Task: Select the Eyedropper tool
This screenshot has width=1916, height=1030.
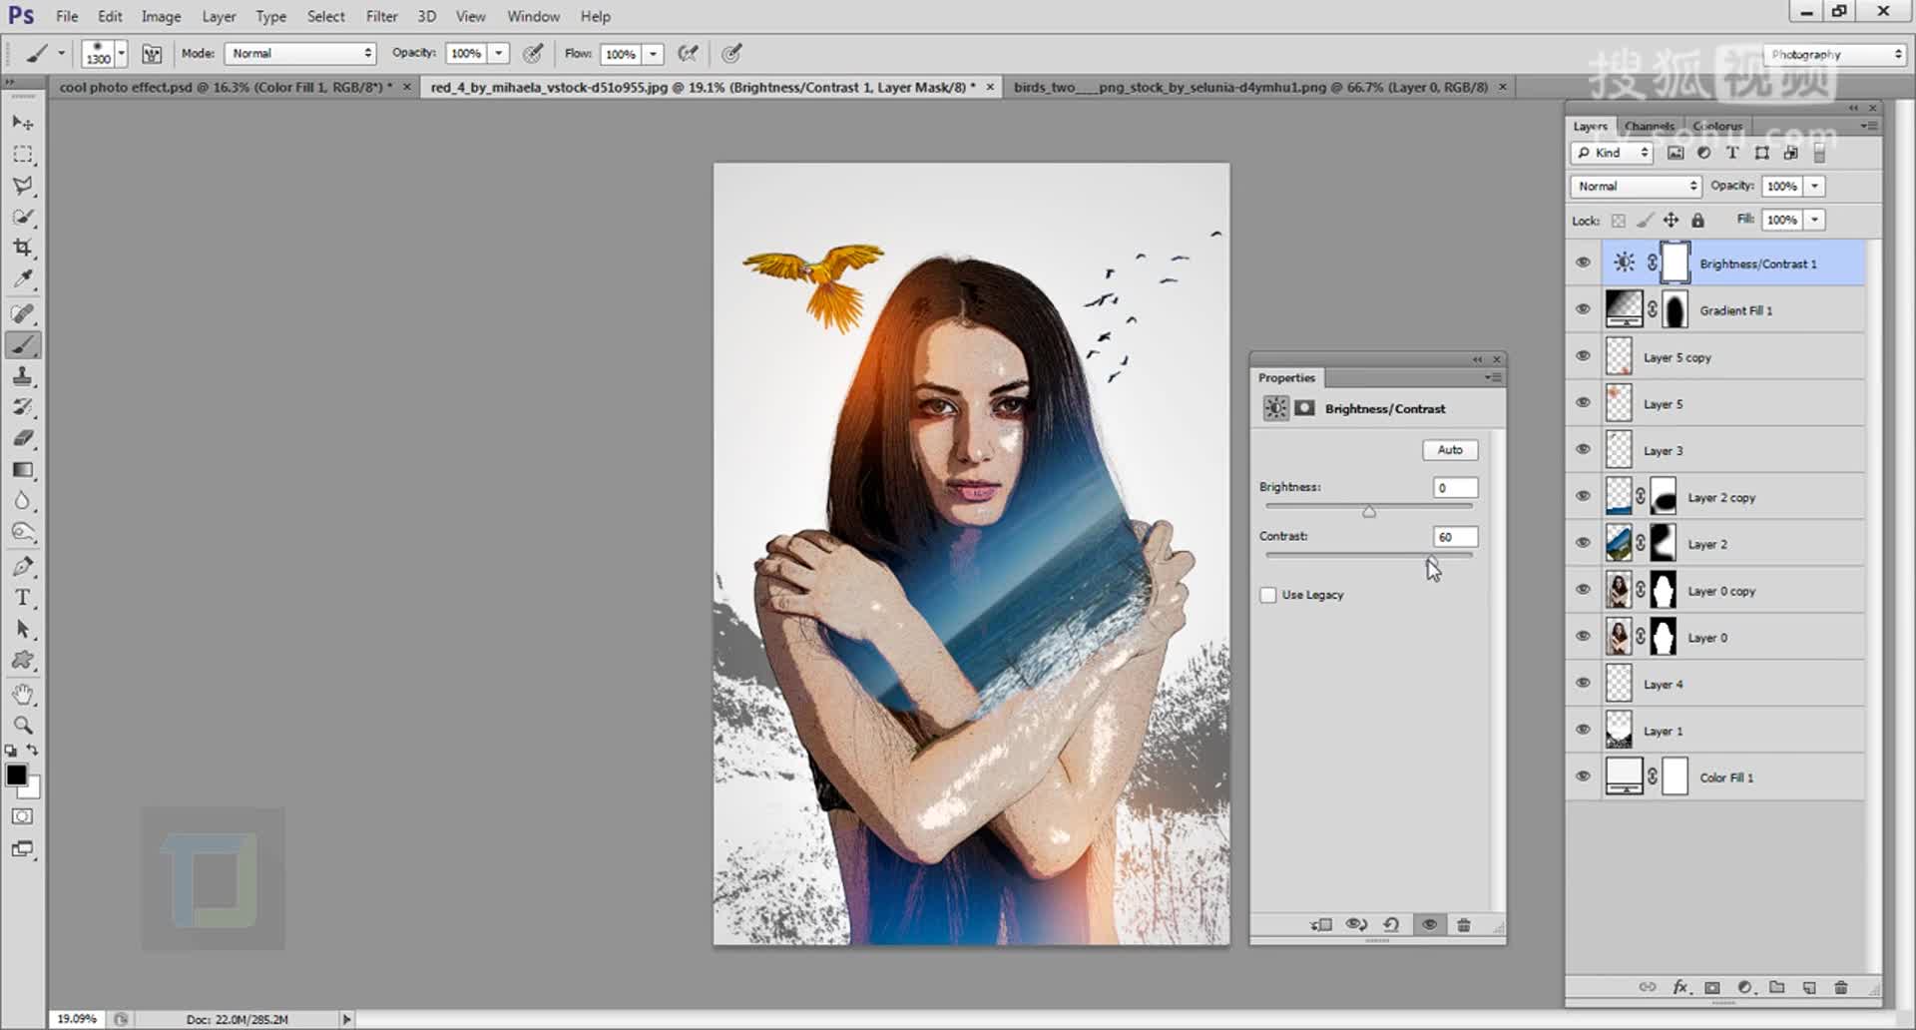Action: [x=22, y=278]
